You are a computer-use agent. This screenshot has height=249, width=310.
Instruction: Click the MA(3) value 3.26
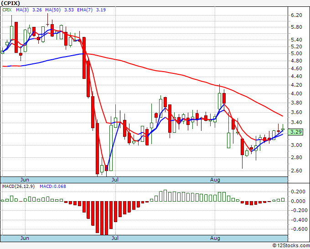click(x=37, y=10)
